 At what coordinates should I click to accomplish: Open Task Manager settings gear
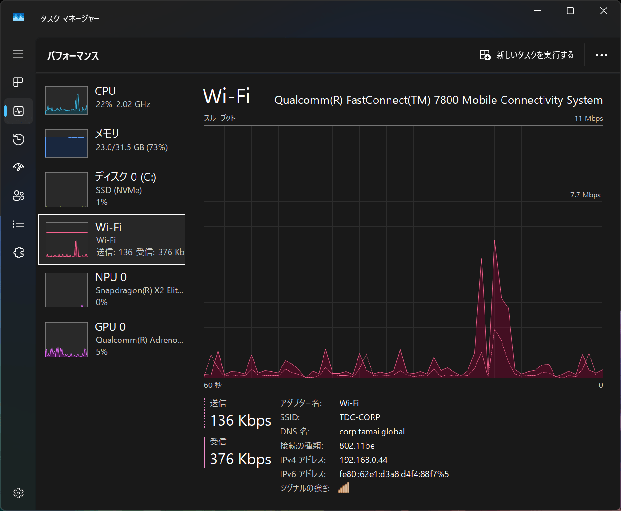18,493
